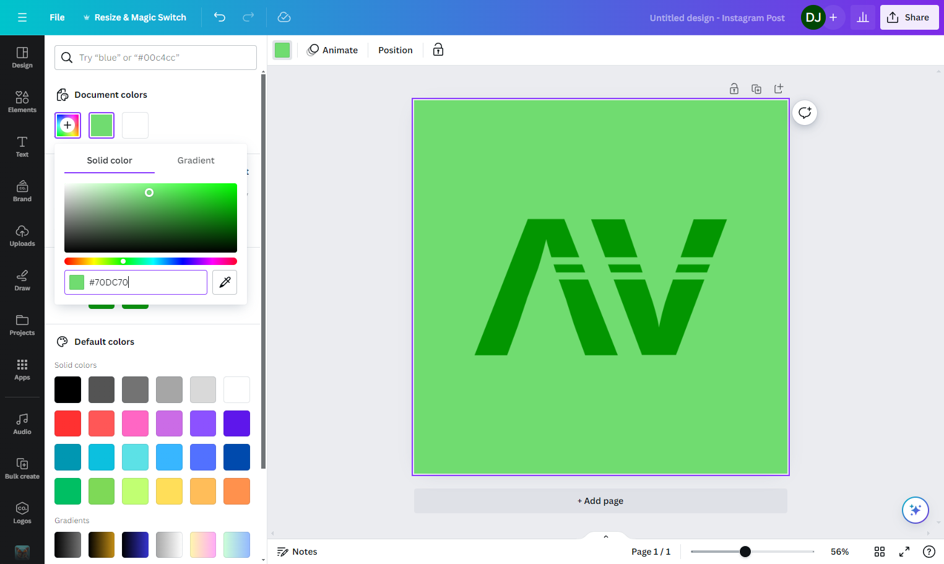This screenshot has width=944, height=564.
Task: Open the Canva magic assistant button
Action: tap(916, 510)
